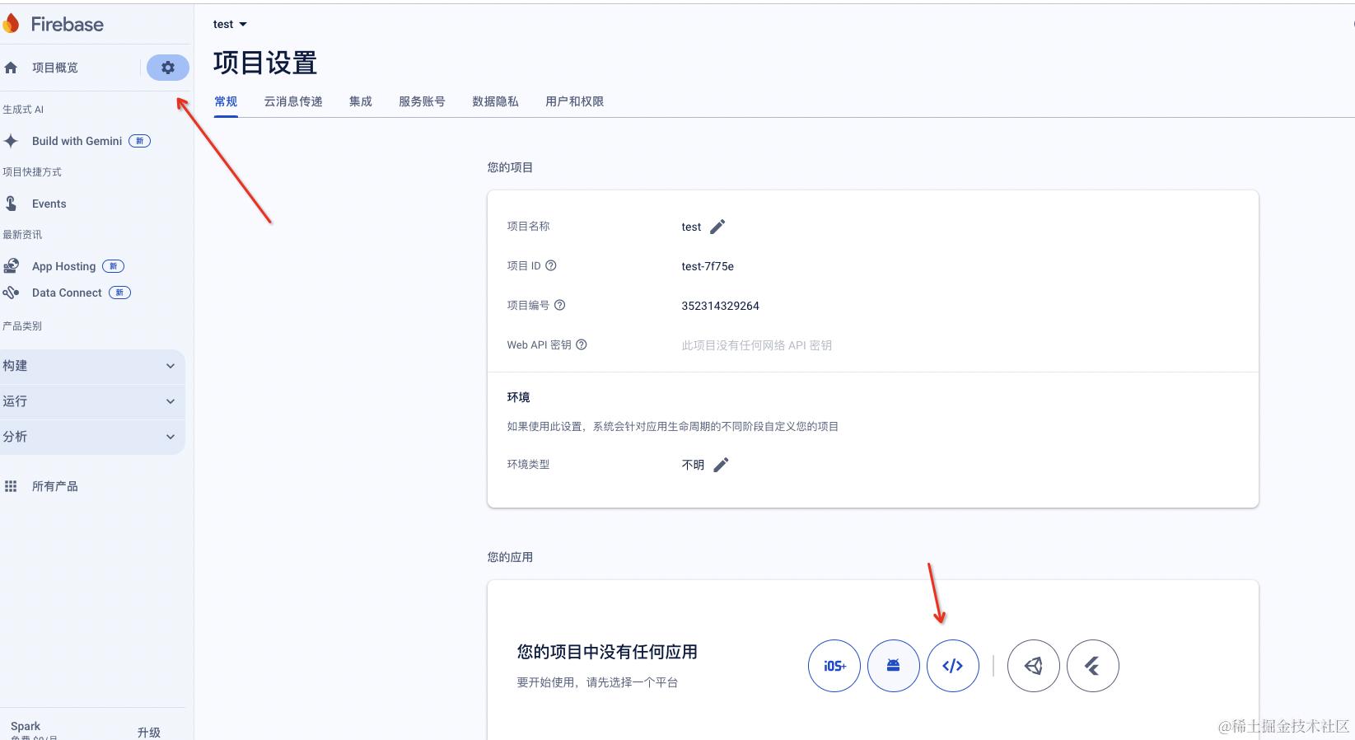Open 所有产品 in the sidebar
Viewport: 1355px width, 740px height.
tap(55, 486)
